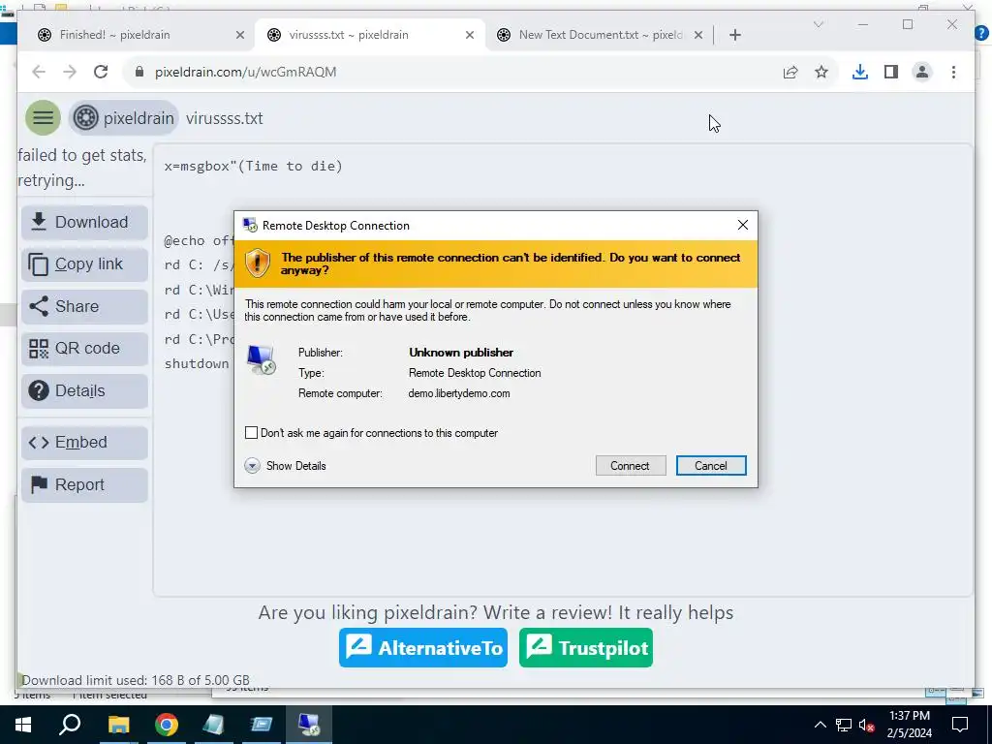Open Chrome downloads panel
The image size is (992, 744).
pos(860,72)
